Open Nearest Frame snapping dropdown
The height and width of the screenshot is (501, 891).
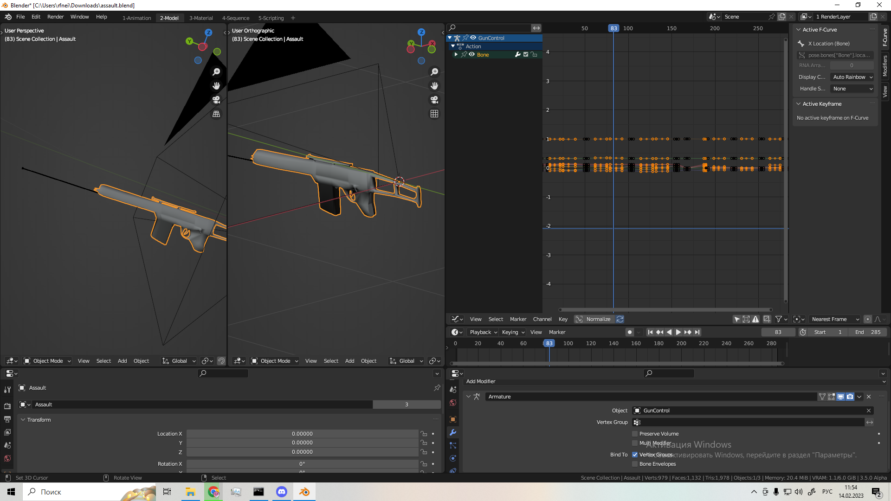click(835, 319)
